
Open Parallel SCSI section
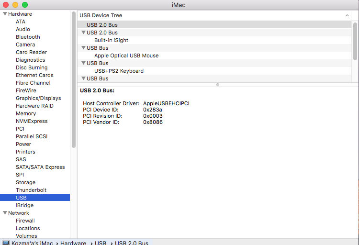point(32,136)
